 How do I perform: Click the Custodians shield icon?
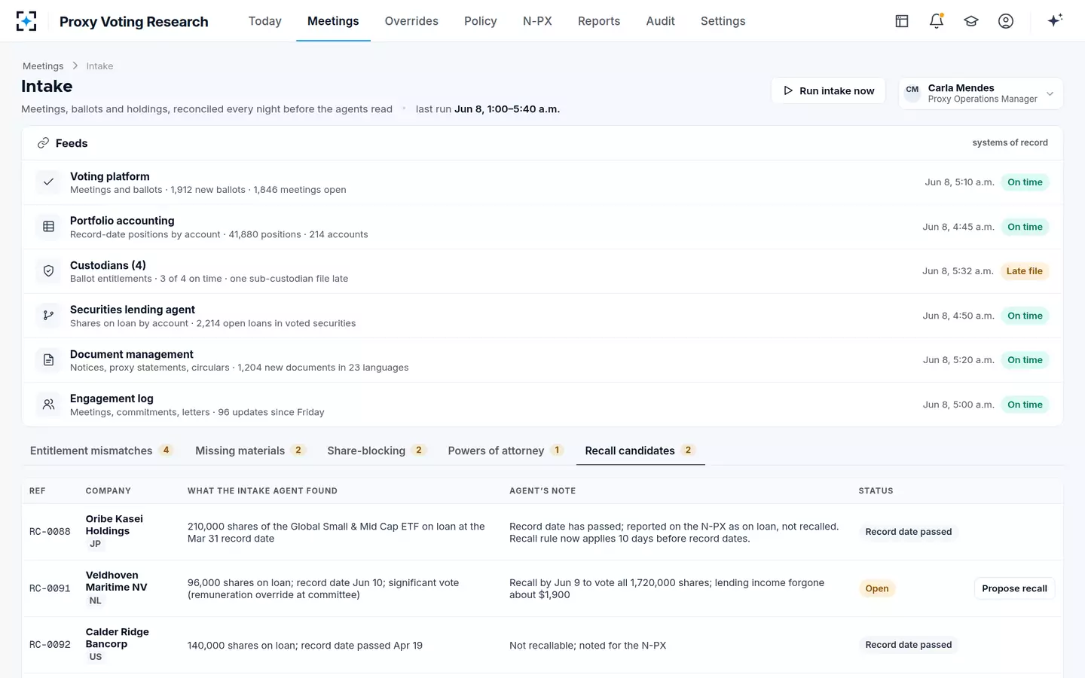(48, 271)
